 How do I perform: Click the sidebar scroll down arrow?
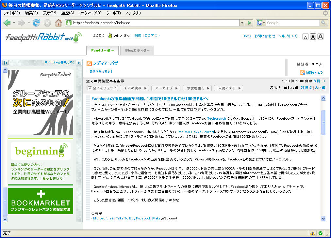click(5, 219)
